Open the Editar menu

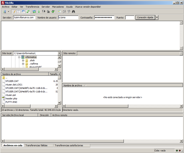point(14,7)
